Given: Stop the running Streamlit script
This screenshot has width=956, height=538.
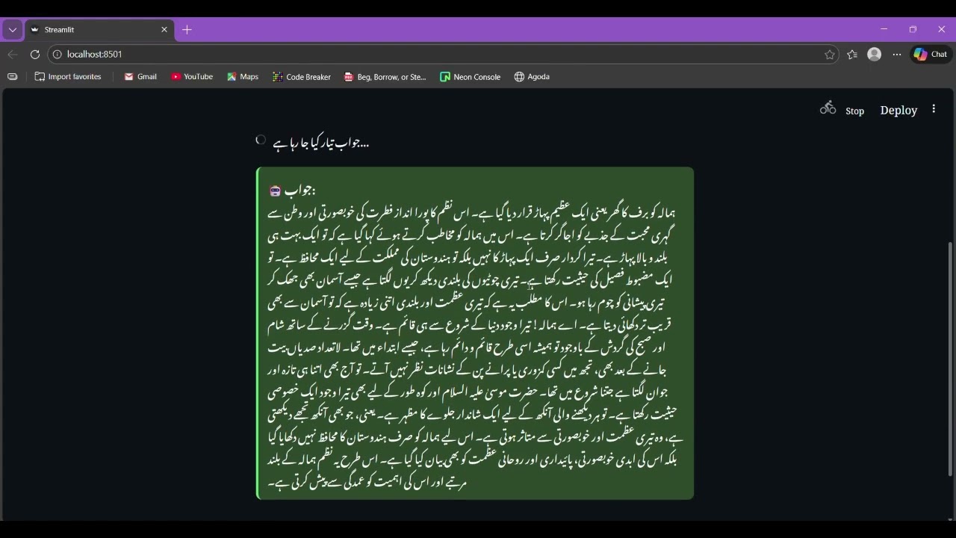Looking at the screenshot, I should (x=854, y=111).
